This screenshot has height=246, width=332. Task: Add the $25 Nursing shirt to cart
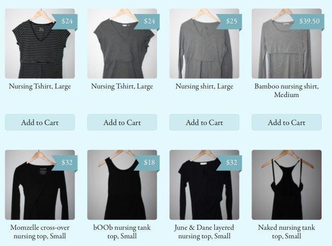[204, 122]
